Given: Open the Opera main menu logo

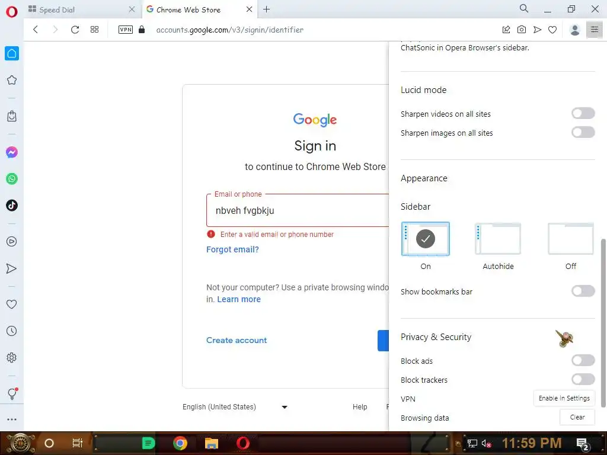Looking at the screenshot, I should [12, 12].
